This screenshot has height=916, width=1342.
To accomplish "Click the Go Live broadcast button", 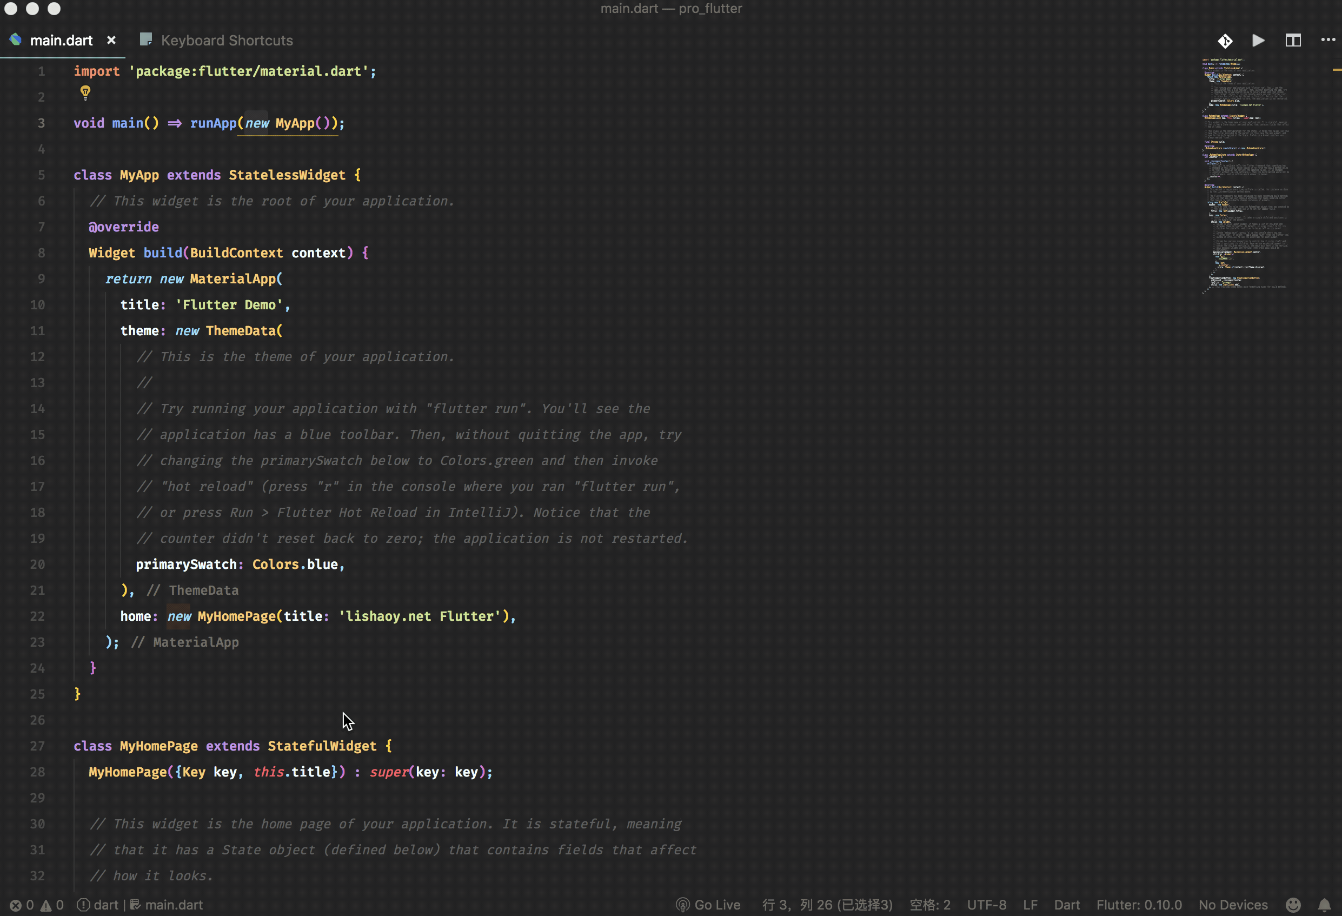I will tap(708, 905).
